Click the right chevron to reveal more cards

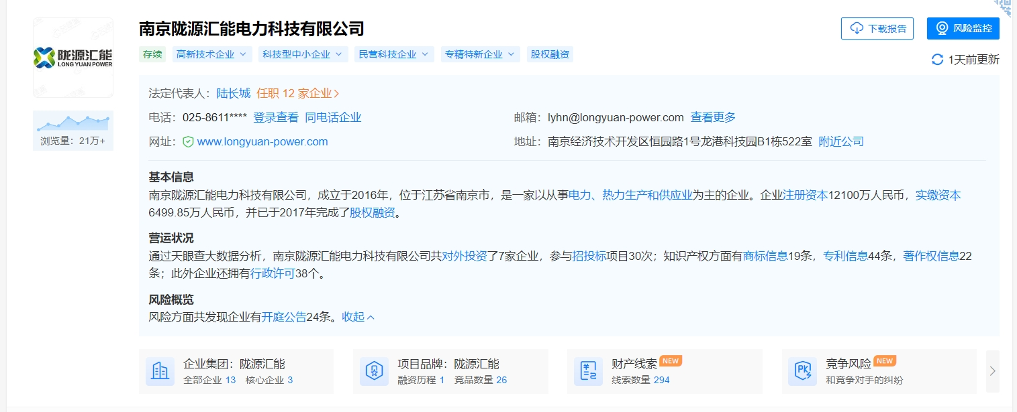click(992, 370)
